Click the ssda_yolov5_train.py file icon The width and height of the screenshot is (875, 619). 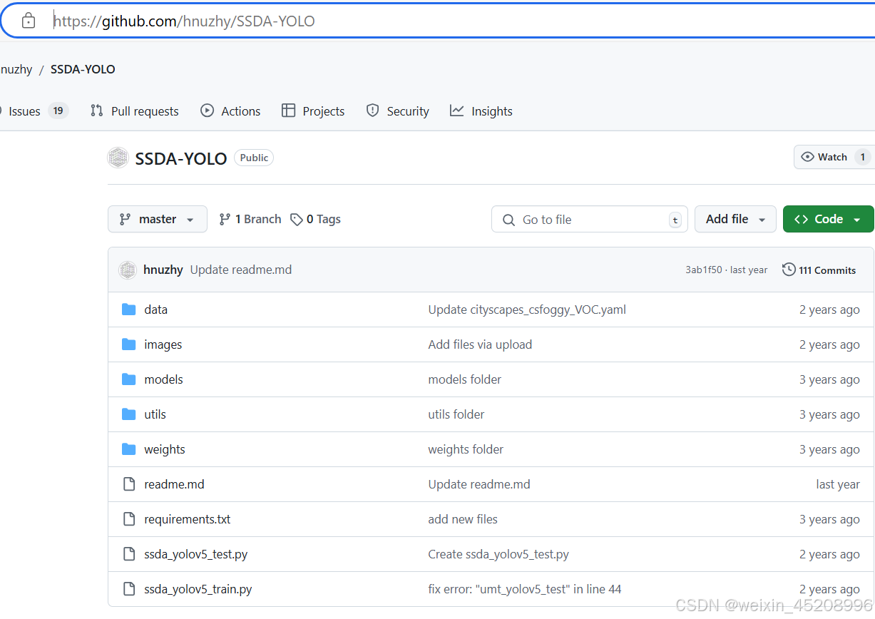[129, 589]
